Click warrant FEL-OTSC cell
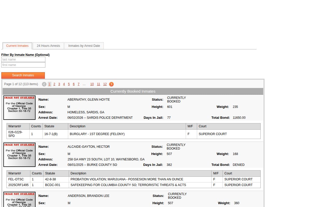Screen dimensions: 332x207 coord(18,179)
